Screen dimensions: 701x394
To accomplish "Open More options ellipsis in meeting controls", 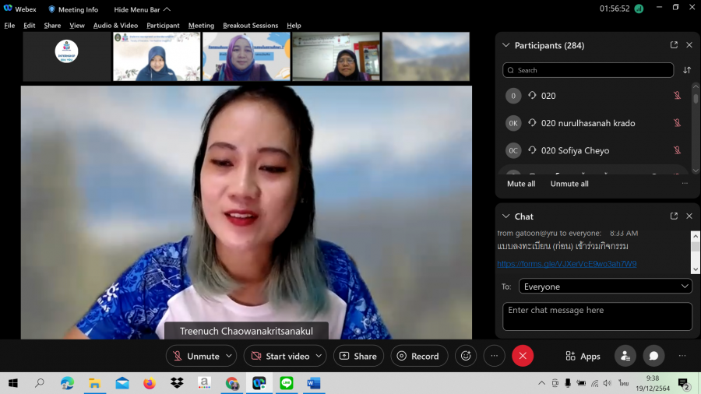I will coord(495,356).
